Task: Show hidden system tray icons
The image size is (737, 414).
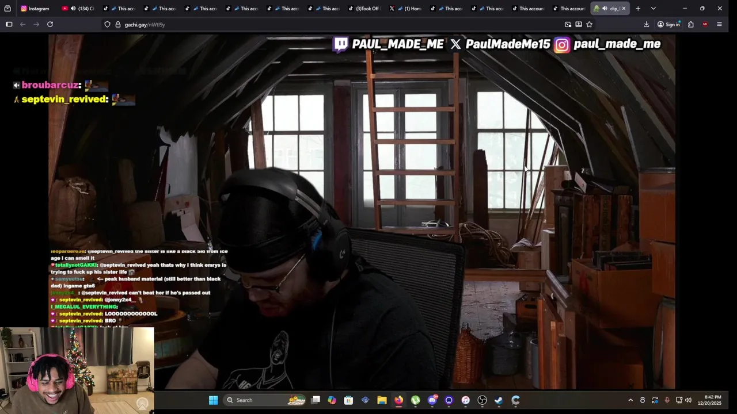Action: (x=630, y=400)
